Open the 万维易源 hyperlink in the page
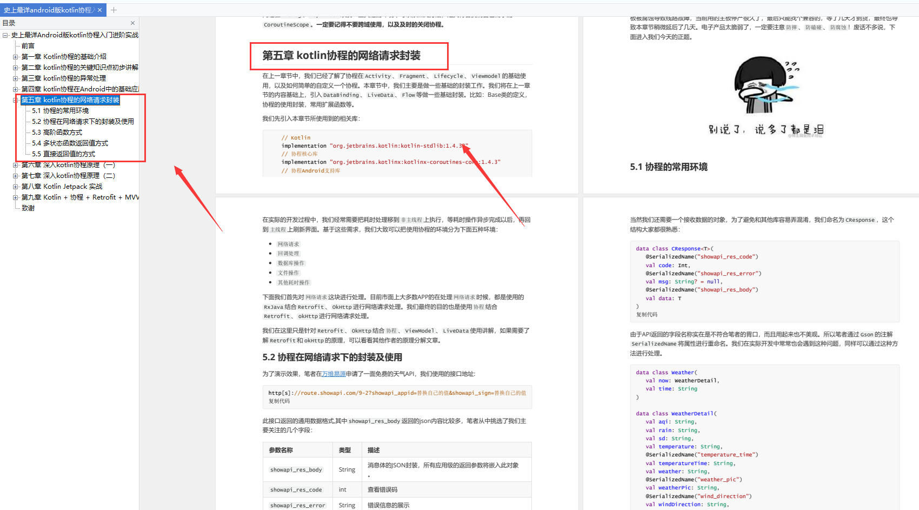The image size is (919, 510). click(x=334, y=374)
